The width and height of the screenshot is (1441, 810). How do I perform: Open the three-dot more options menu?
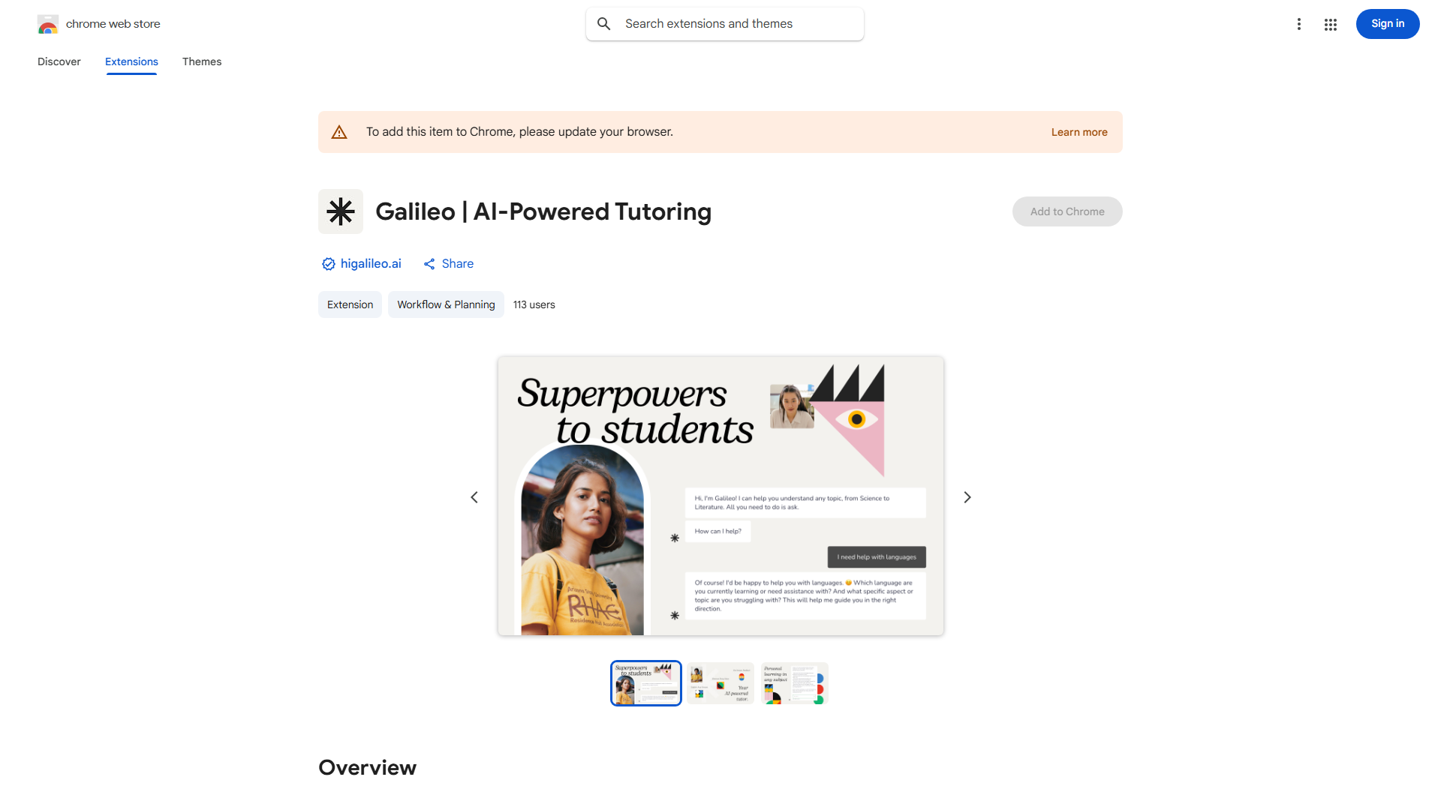pyautogui.click(x=1298, y=24)
